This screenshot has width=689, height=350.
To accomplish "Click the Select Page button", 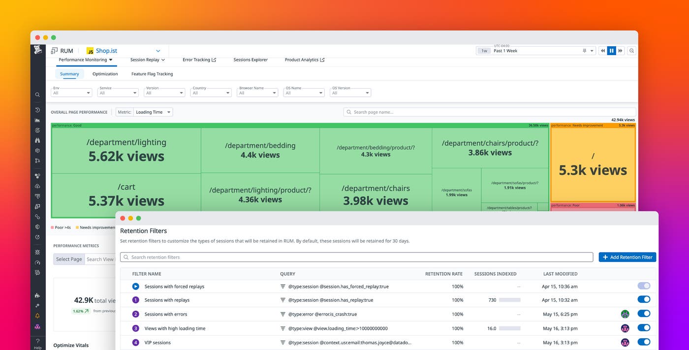I will (69, 259).
